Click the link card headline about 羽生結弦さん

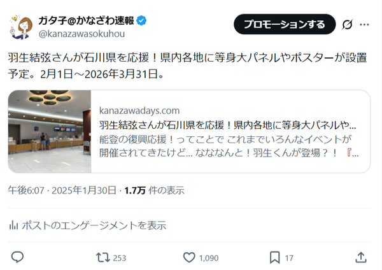[228, 125]
